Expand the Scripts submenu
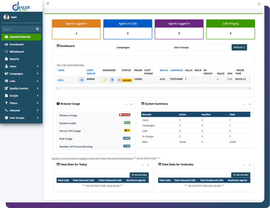Viewport: 270px width, 208px height. click(21, 95)
